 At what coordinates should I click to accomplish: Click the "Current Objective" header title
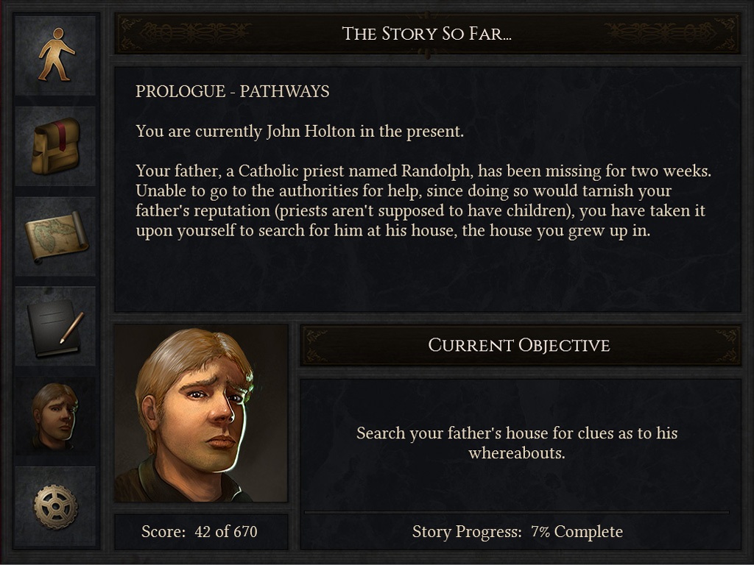click(x=519, y=346)
